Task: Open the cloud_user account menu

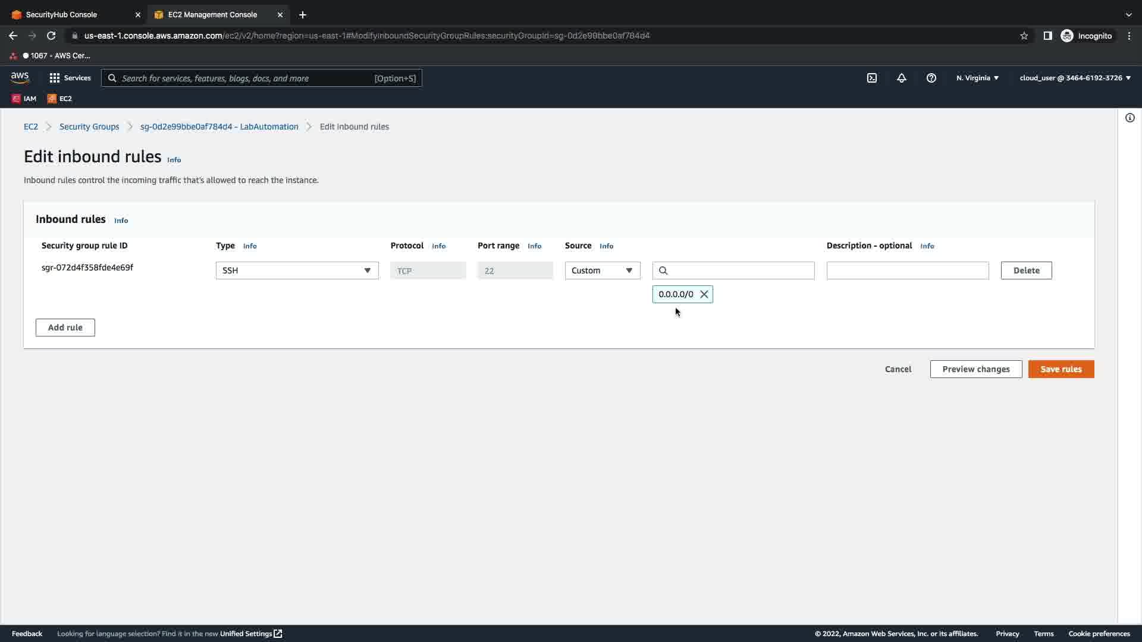Action: coord(1075,78)
